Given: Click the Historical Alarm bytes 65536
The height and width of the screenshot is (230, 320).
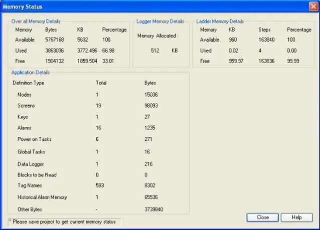Looking at the screenshot, I should [151, 197].
